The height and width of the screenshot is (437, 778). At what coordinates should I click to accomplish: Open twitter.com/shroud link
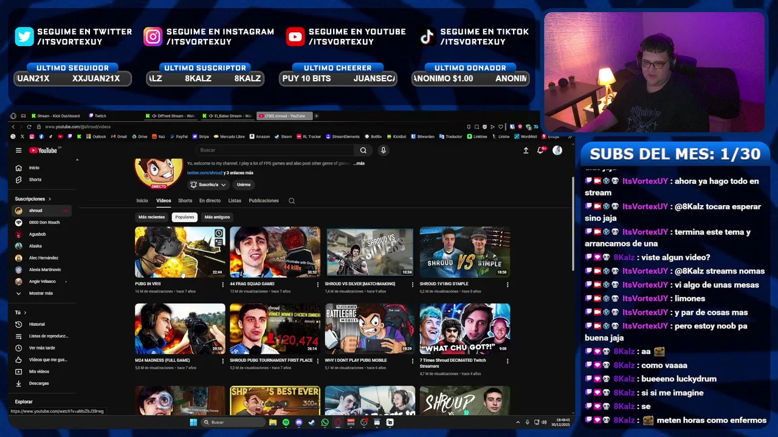pyautogui.click(x=204, y=173)
